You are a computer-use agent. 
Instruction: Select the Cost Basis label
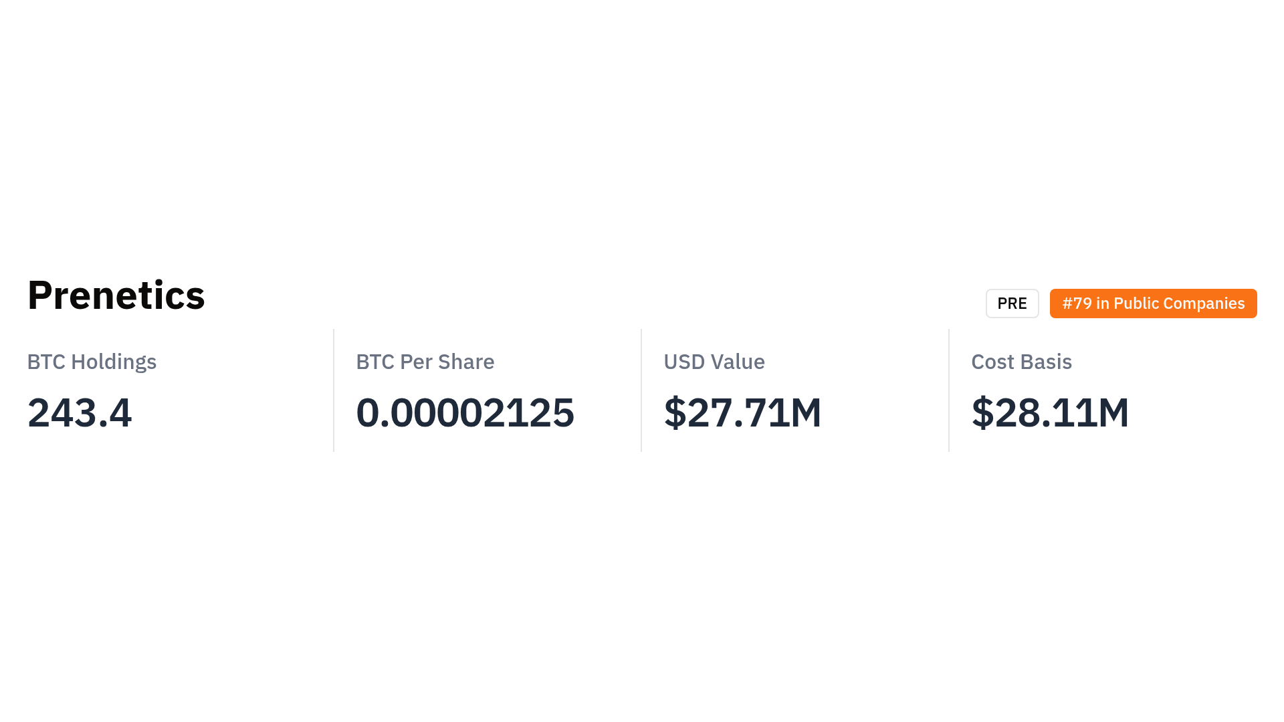coord(1021,362)
